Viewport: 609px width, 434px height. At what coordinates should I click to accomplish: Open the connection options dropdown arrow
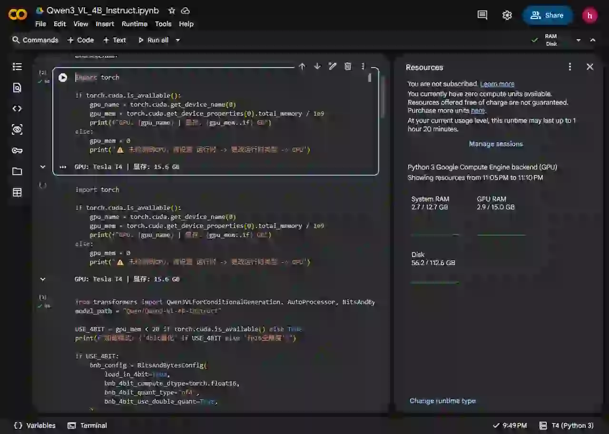[579, 40]
